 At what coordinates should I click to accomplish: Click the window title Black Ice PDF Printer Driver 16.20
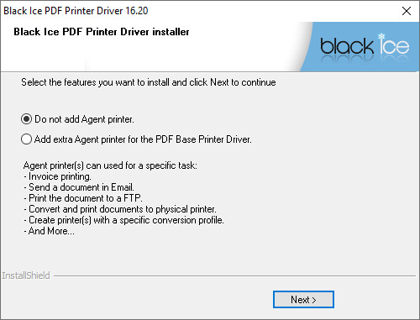point(76,11)
